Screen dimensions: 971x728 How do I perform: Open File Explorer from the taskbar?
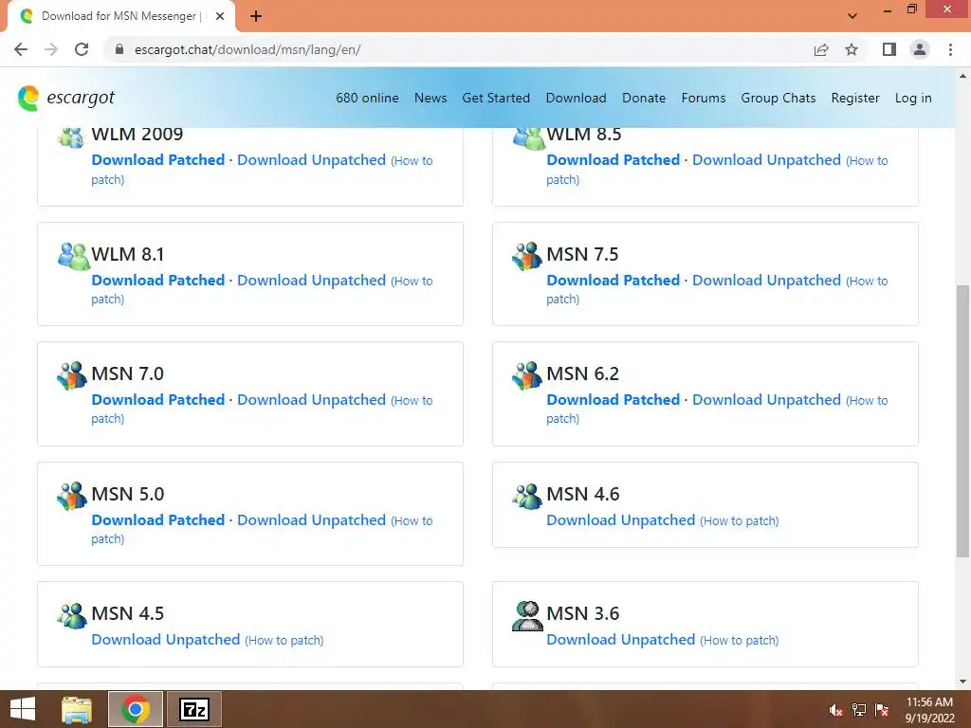pos(77,709)
